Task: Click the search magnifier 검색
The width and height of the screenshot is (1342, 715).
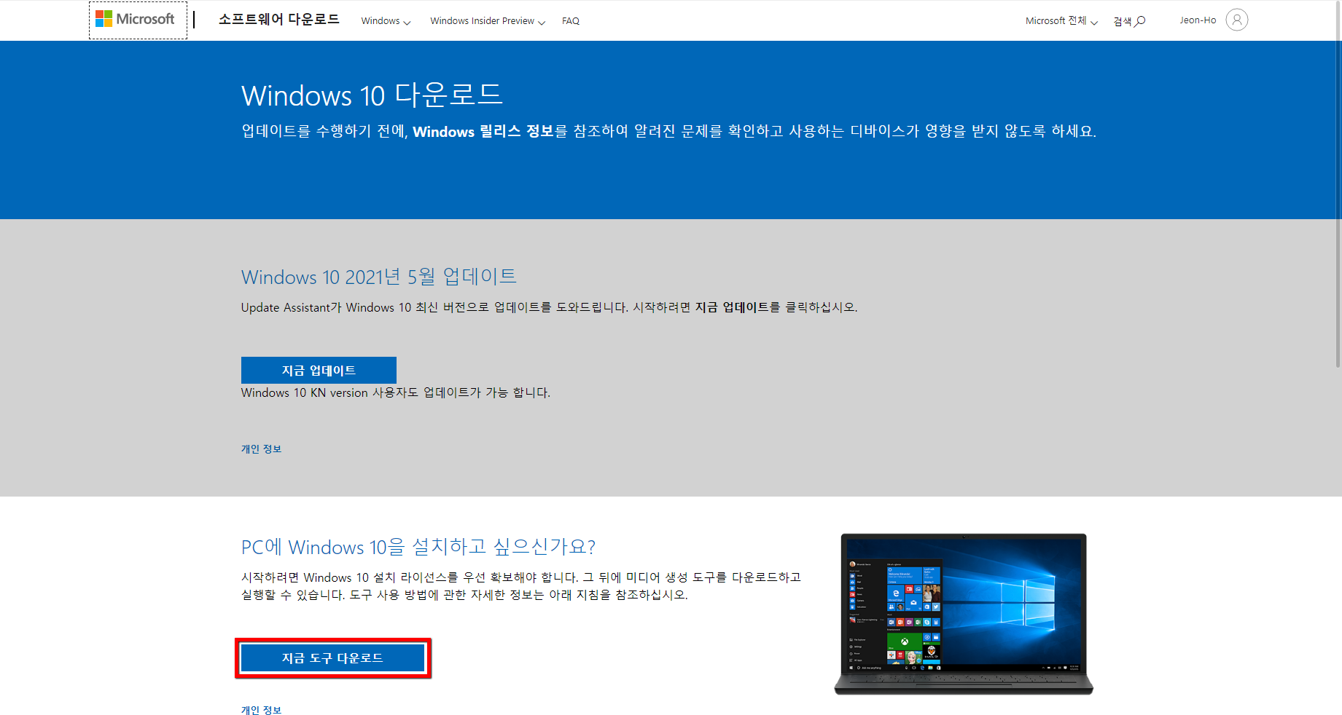Action: point(1129,21)
